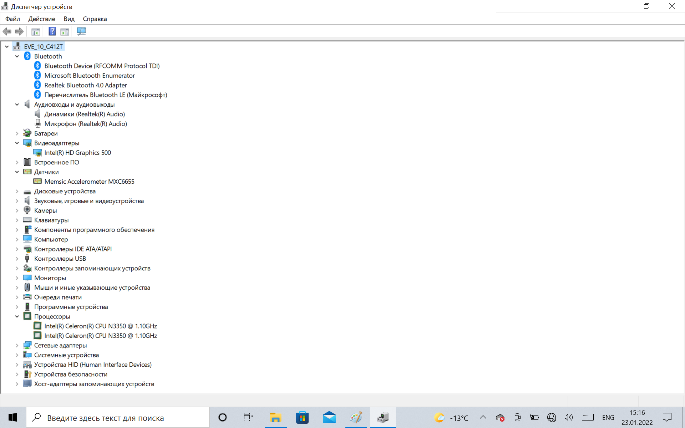685x428 pixels.
Task: Click the Help question-mark toolbar icon
Action: pos(52,31)
